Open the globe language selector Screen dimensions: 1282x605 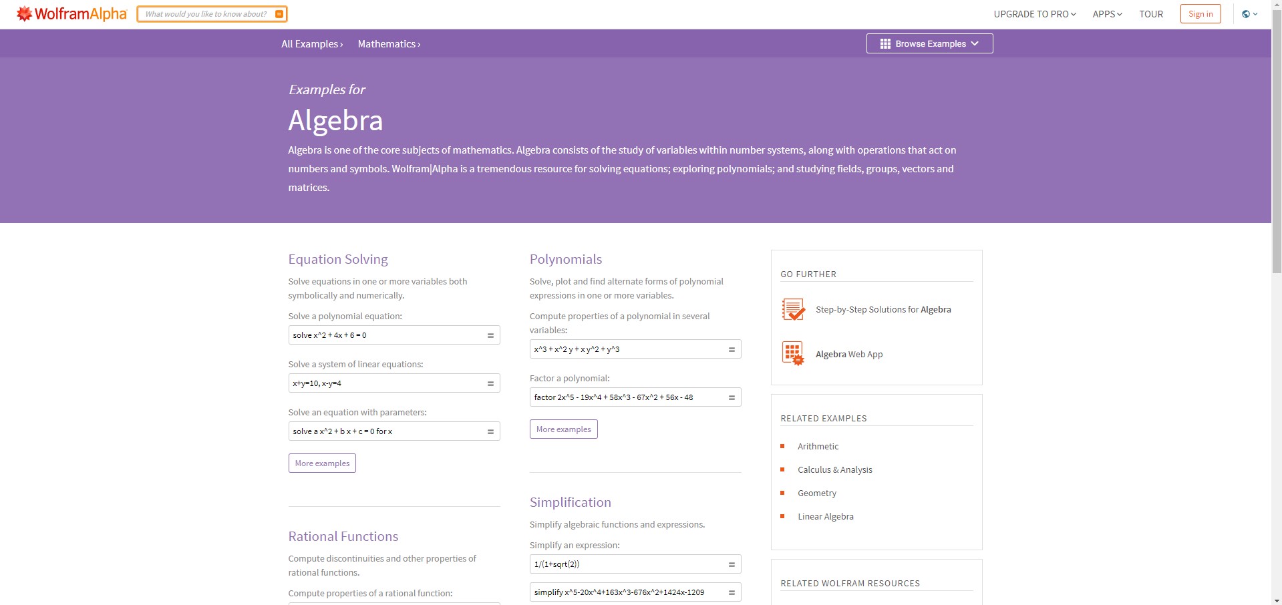point(1249,14)
